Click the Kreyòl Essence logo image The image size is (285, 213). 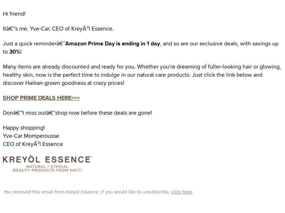pos(47,163)
